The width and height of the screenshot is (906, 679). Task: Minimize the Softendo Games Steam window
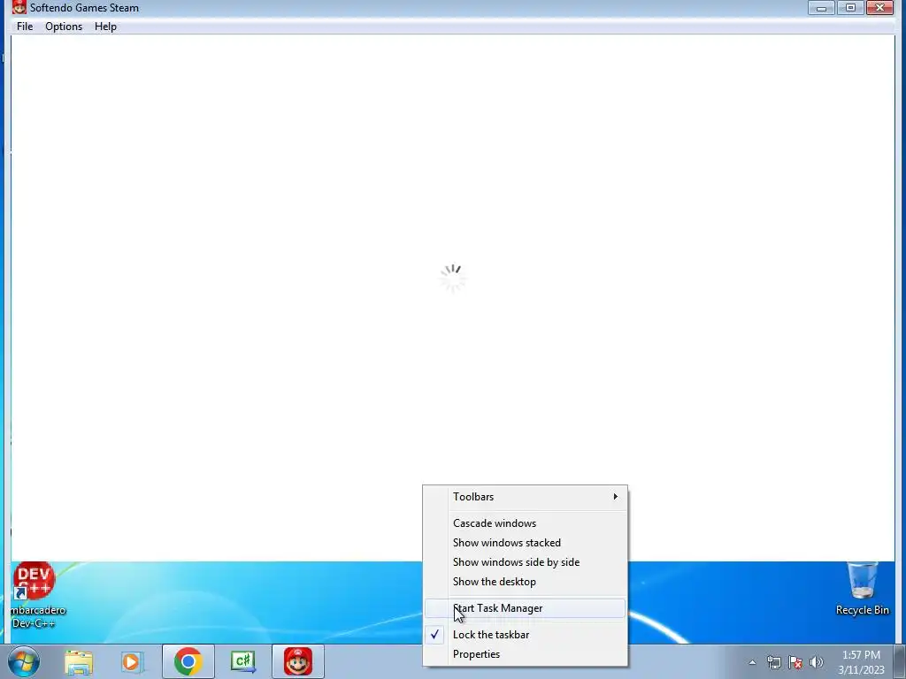pyautogui.click(x=821, y=7)
